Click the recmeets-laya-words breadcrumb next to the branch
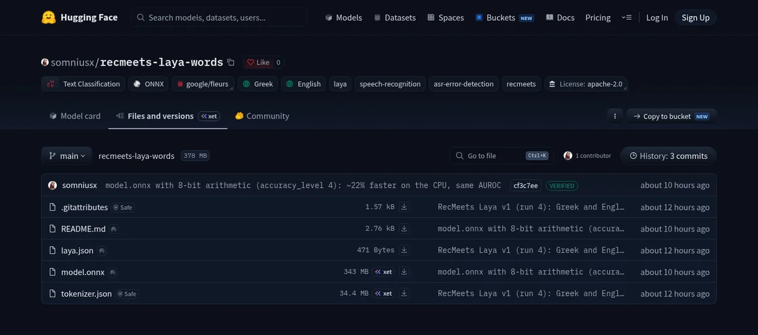Viewport: 758px width, 335px height. tap(136, 156)
